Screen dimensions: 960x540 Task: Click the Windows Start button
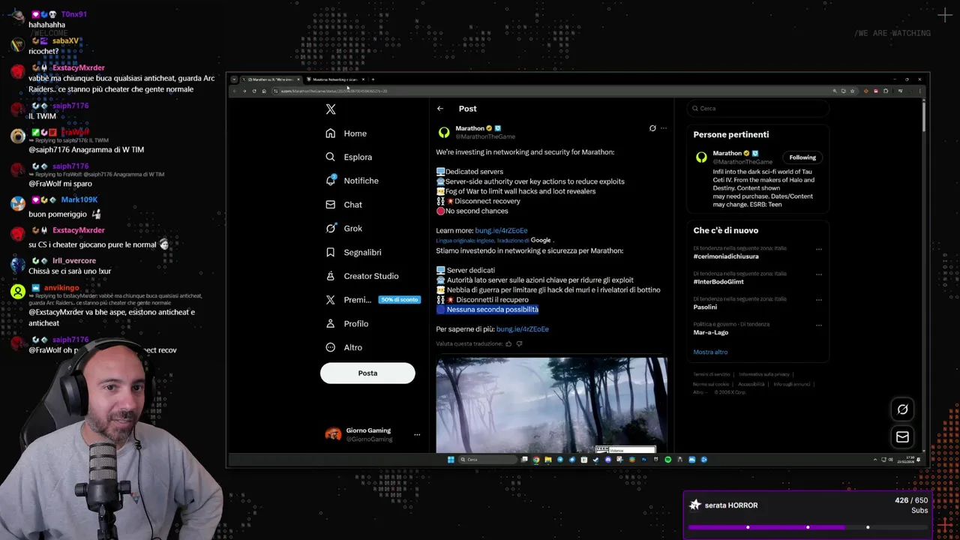pos(451,460)
